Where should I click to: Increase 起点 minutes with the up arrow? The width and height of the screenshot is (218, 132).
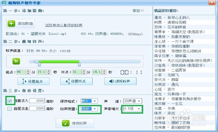(x=28, y=71)
